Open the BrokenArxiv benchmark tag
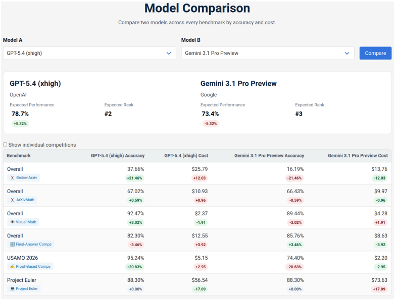 pos(23,177)
